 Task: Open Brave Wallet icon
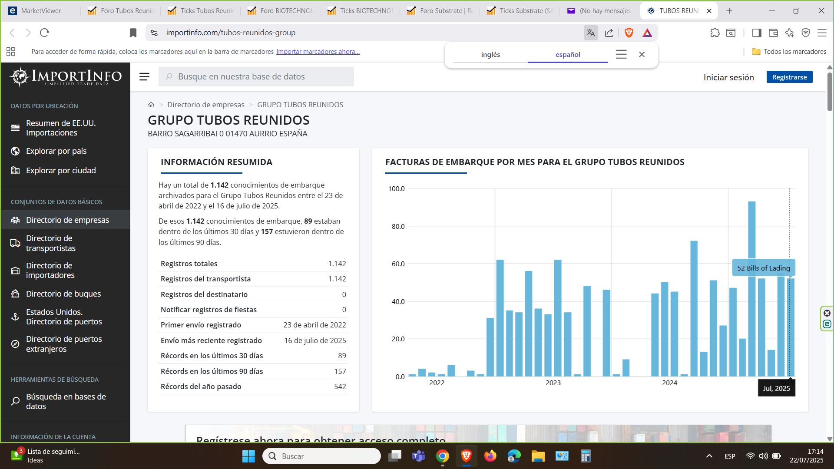(773, 33)
